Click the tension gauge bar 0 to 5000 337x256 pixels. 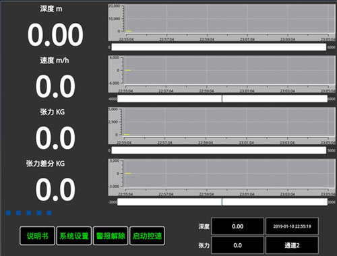[219, 150]
